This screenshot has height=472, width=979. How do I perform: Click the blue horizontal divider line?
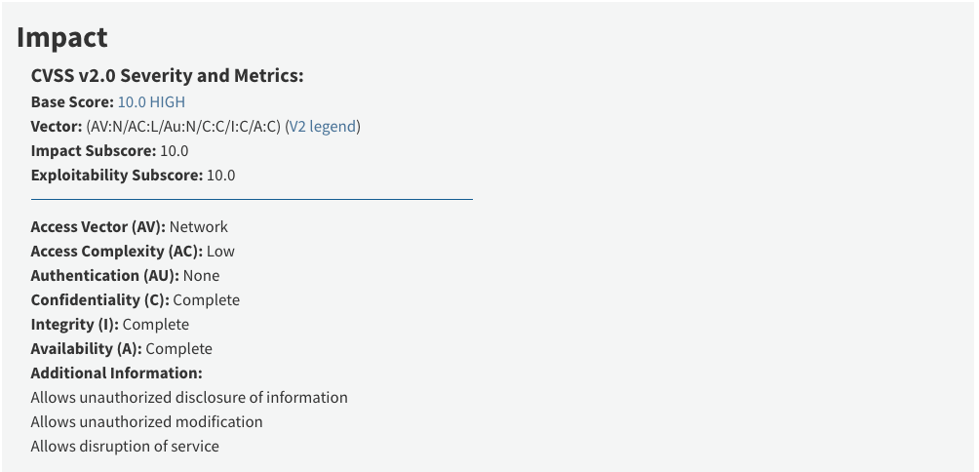point(252,200)
